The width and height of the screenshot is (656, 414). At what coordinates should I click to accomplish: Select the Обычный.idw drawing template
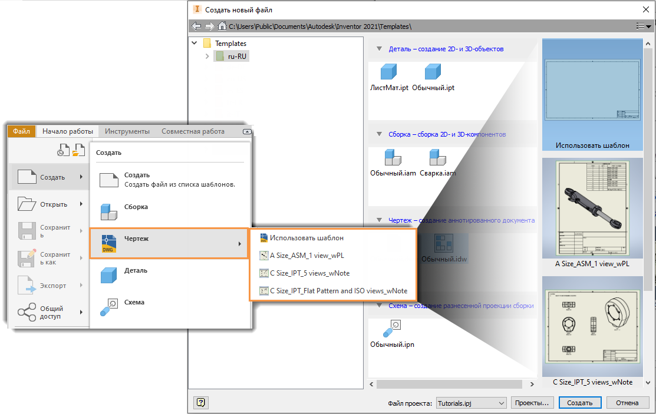tap(444, 249)
